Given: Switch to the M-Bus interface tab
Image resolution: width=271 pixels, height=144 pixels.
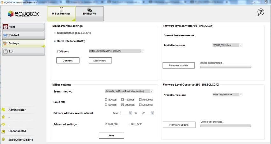Looking at the screenshot, I should (62, 14).
